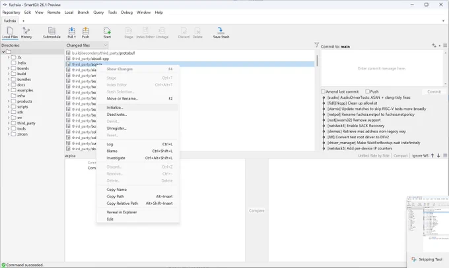Choose Blame from context menu

[x=138, y=151]
